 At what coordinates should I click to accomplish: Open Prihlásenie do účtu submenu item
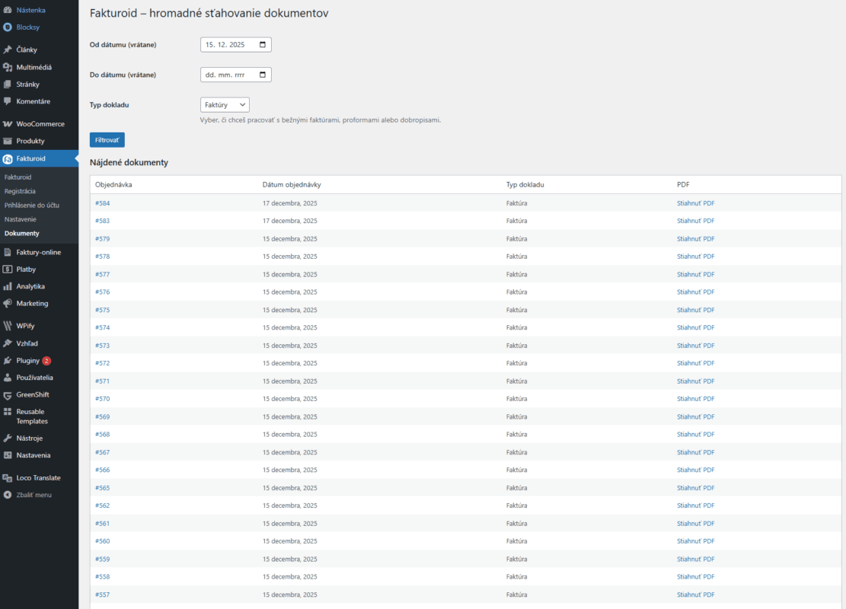31,206
